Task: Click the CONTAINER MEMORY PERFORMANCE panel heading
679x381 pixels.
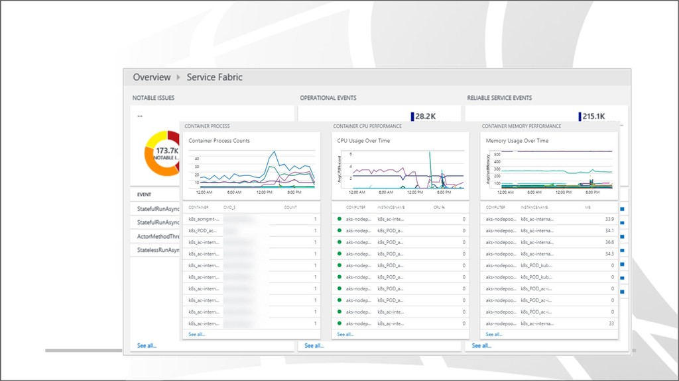Action: click(521, 126)
